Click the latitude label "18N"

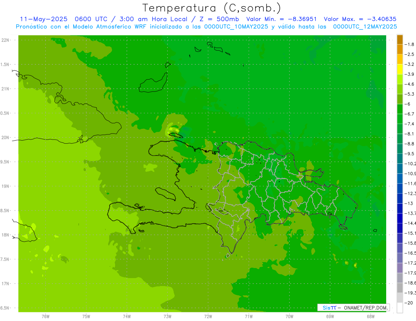(5, 235)
